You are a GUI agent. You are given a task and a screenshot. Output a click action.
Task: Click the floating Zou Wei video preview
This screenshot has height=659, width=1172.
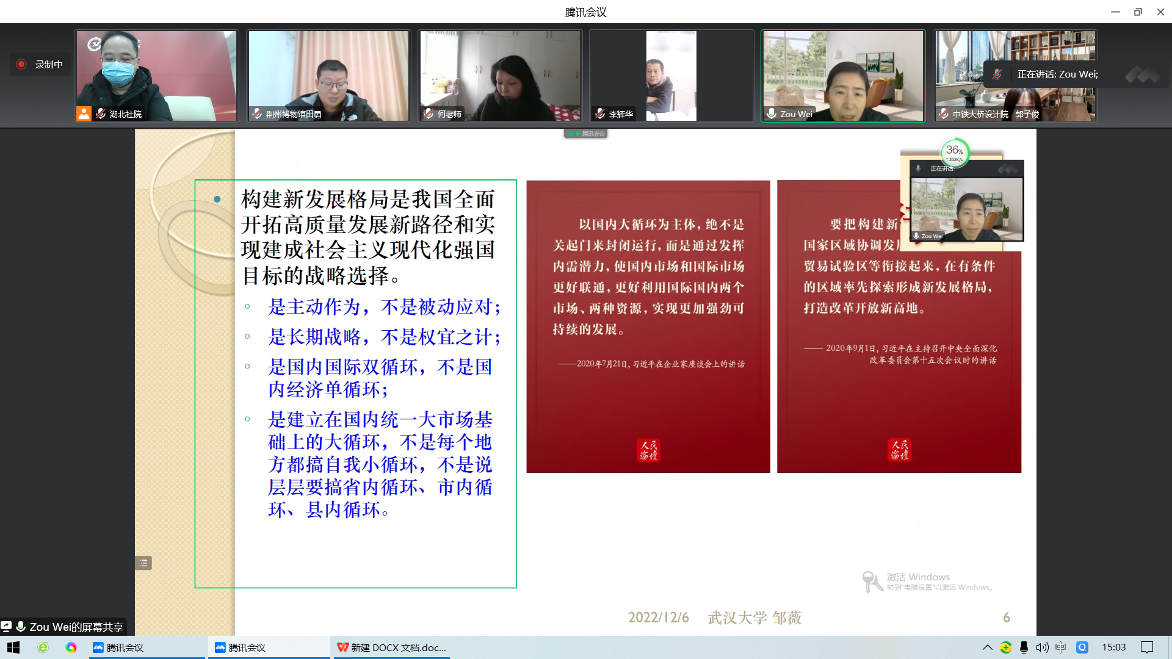(966, 209)
